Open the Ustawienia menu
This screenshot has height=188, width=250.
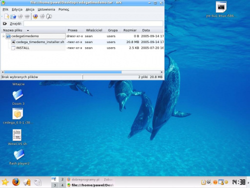coord(46,10)
